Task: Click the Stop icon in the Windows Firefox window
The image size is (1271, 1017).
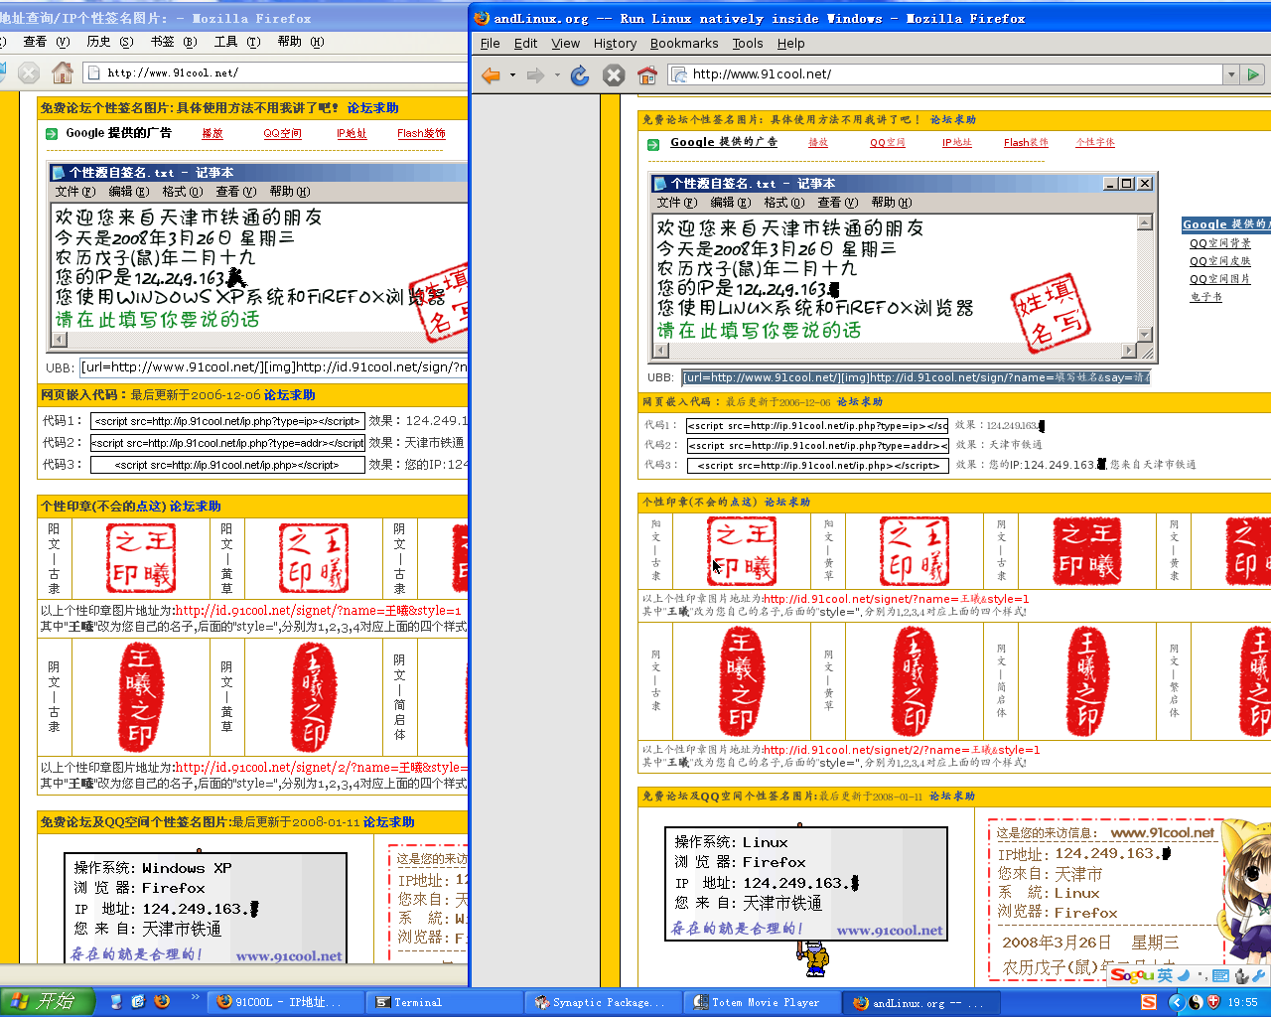Action: (x=29, y=73)
